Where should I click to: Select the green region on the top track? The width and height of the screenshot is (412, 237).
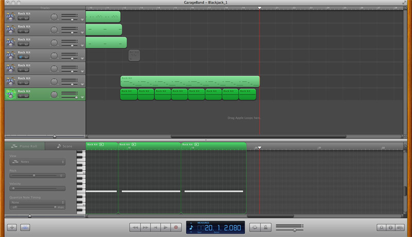(103, 16)
